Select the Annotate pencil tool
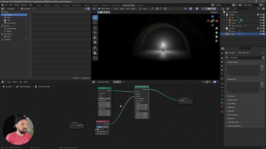This screenshot has width=266, height=149. point(95,48)
